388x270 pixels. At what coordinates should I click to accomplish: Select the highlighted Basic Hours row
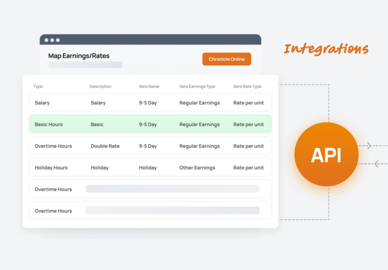(151, 124)
